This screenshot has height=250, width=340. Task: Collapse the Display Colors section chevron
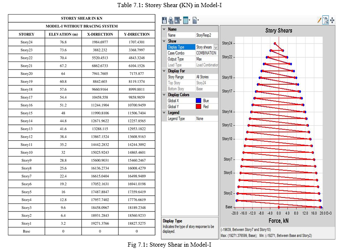164,95
